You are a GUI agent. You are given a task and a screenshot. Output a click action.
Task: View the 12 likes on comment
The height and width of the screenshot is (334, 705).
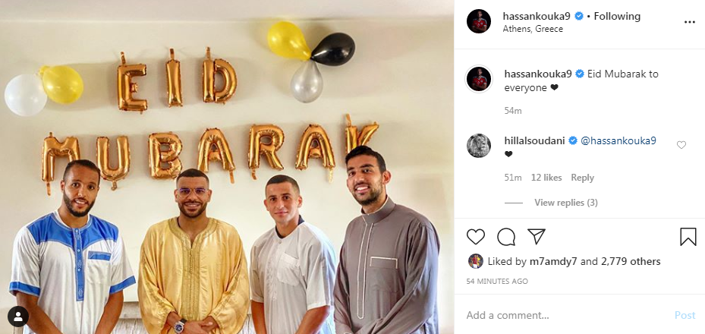(x=546, y=178)
